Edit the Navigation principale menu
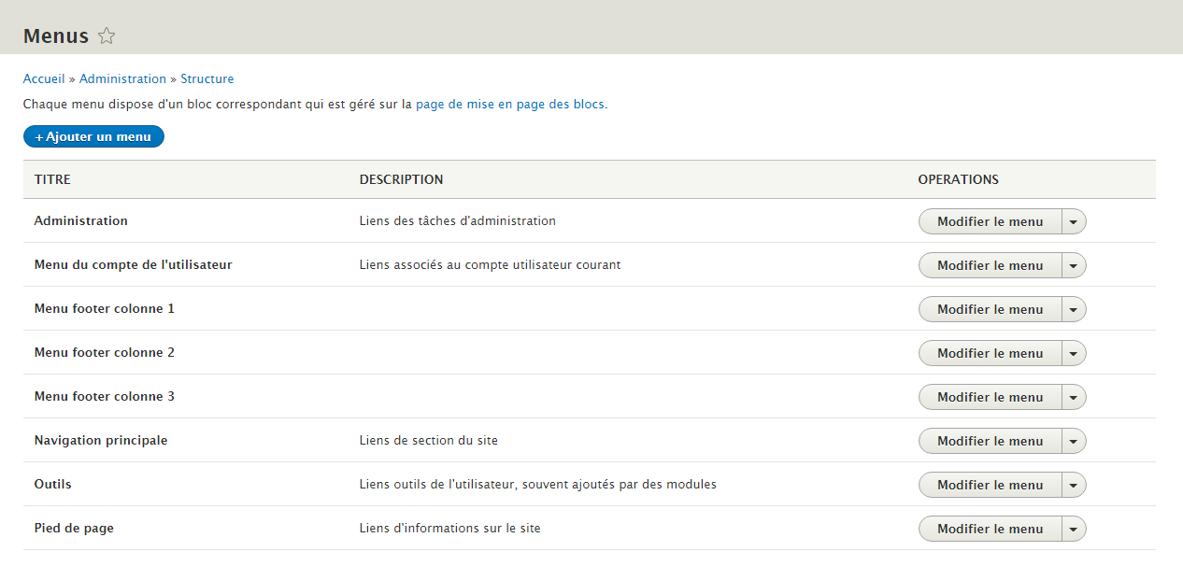Screen dimensions: 1183x580 (x=990, y=441)
